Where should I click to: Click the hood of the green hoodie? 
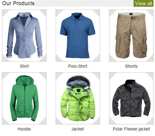point(25,80)
